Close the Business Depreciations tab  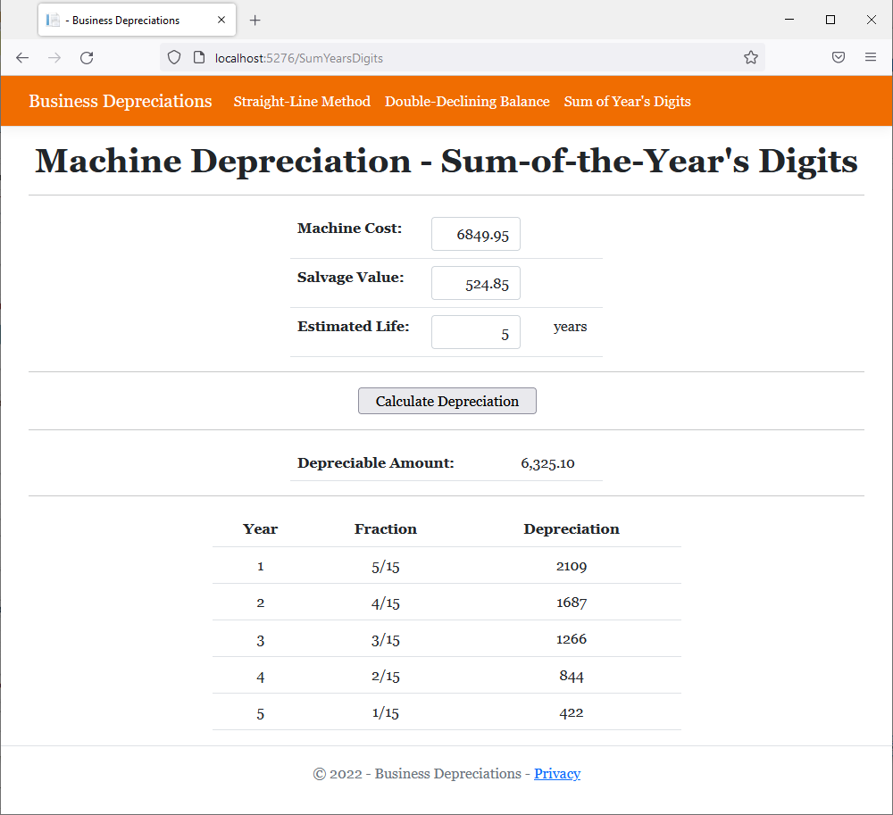point(221,20)
